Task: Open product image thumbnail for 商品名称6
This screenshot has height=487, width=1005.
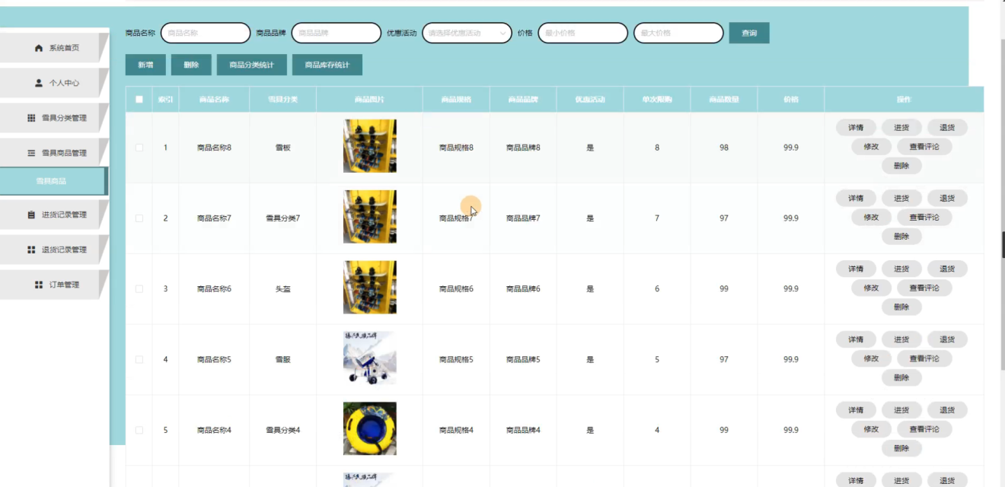Action: 370,288
